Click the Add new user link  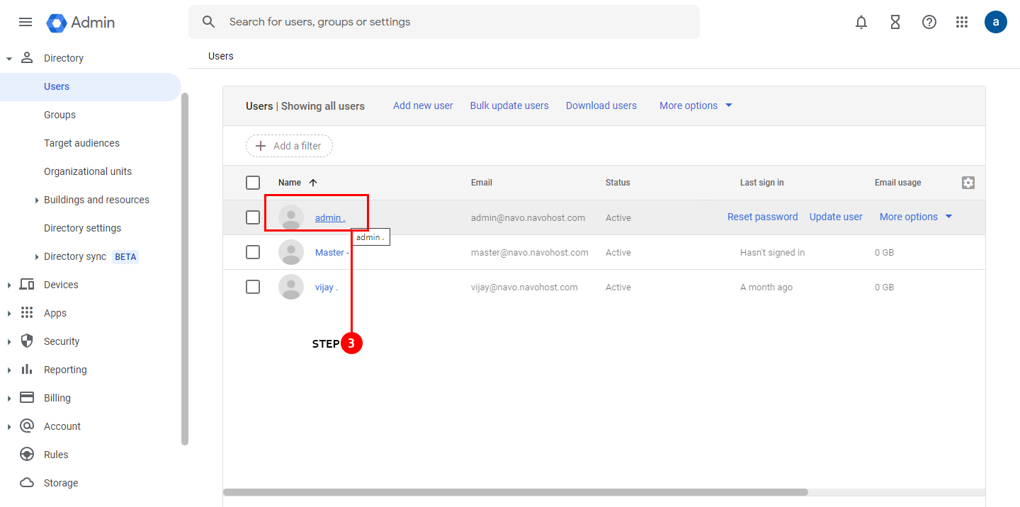(x=423, y=106)
